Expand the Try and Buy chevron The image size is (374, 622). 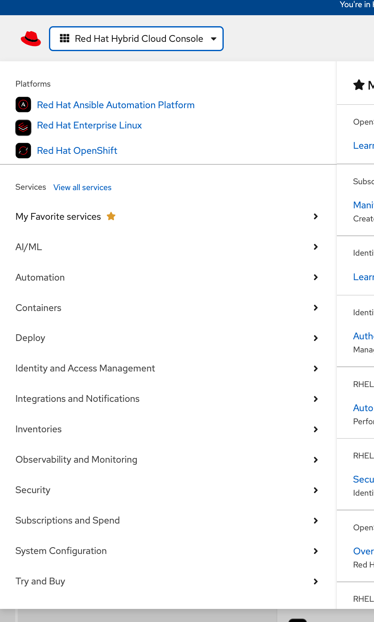click(316, 581)
